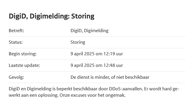
Task: Select the 'DigiD, Digimelding' value text
Action: coord(89,31)
